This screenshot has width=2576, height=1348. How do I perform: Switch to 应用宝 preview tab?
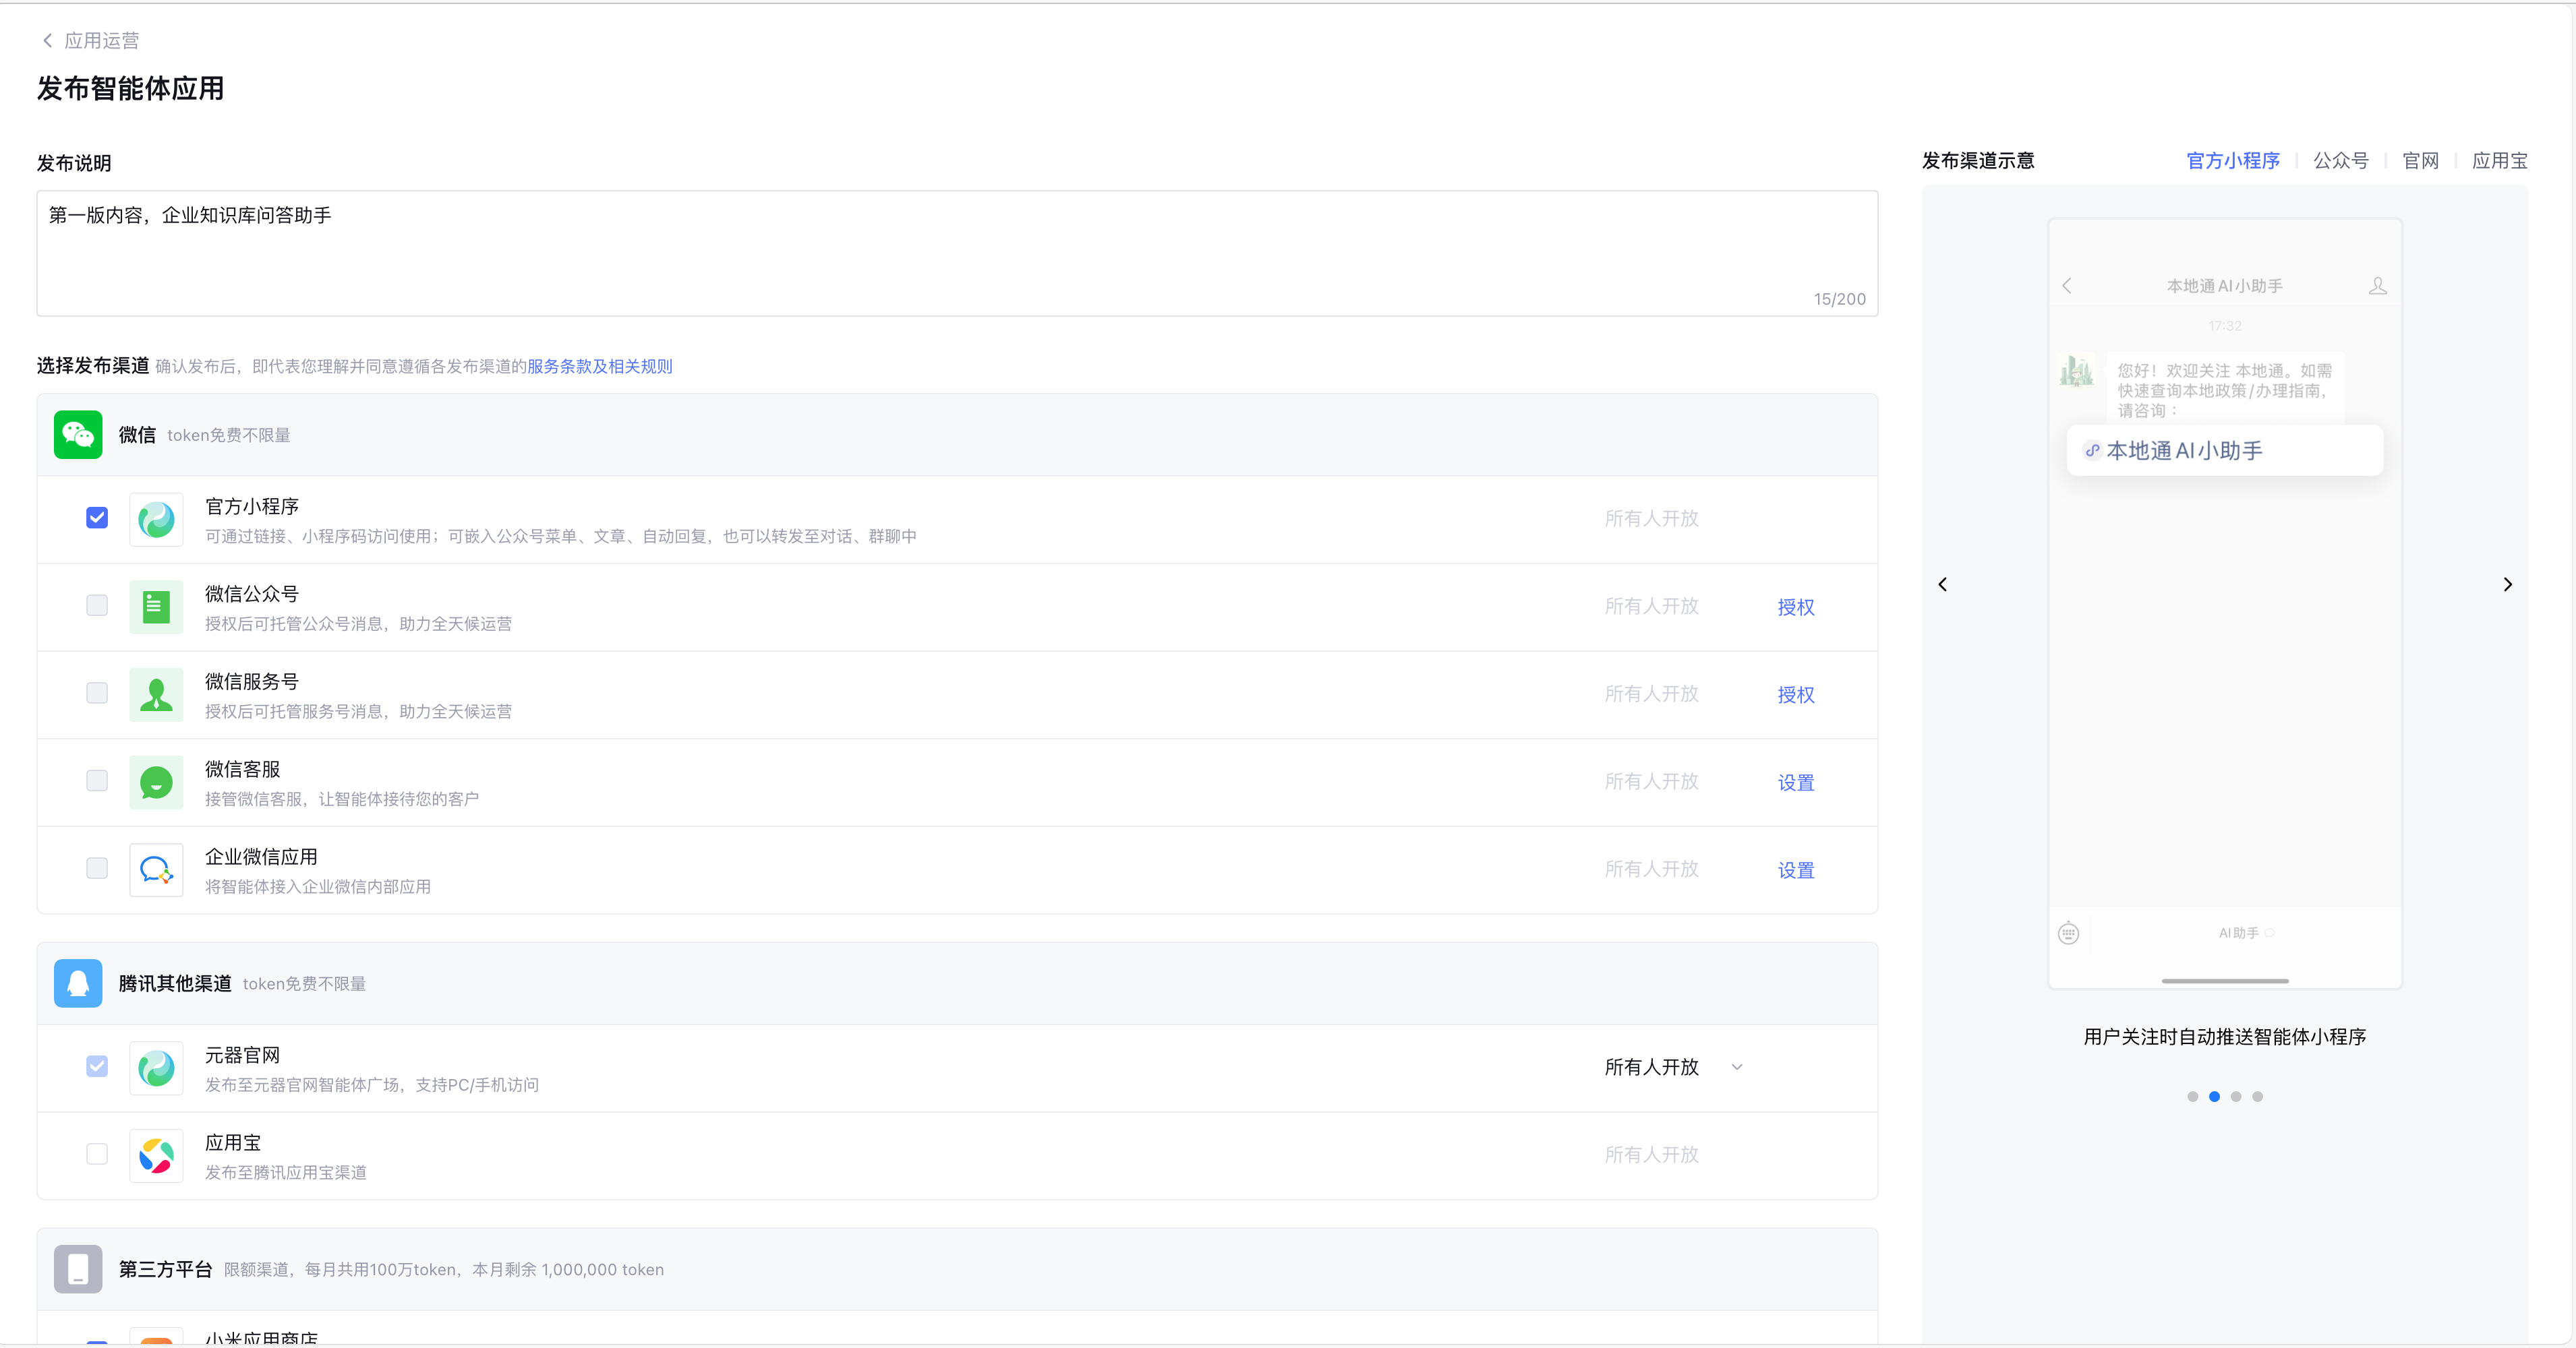pos(2499,161)
